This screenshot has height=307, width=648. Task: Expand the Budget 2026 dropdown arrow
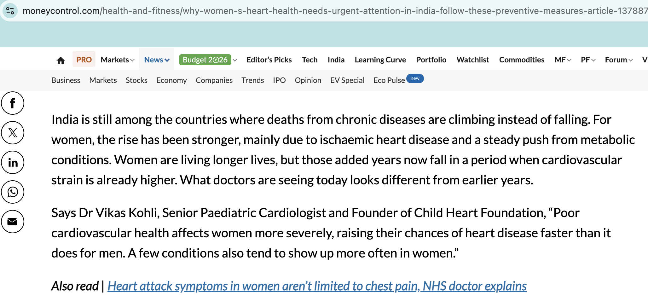(235, 60)
